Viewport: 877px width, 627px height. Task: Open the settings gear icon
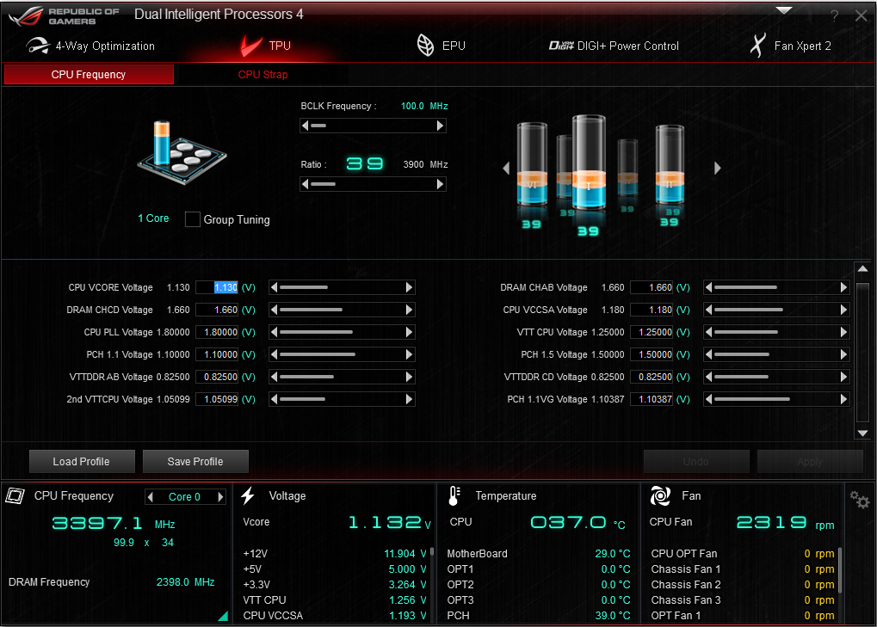859,500
